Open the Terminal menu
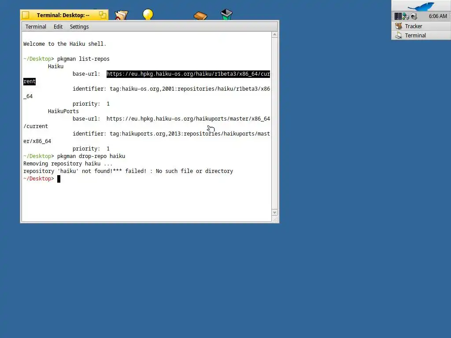Viewport: 451px width, 338px height. [36, 27]
